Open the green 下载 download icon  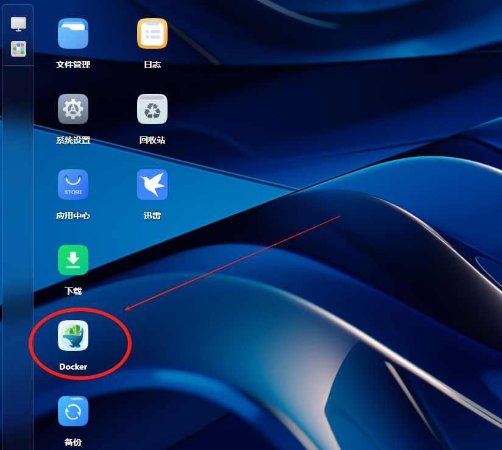[x=73, y=260]
